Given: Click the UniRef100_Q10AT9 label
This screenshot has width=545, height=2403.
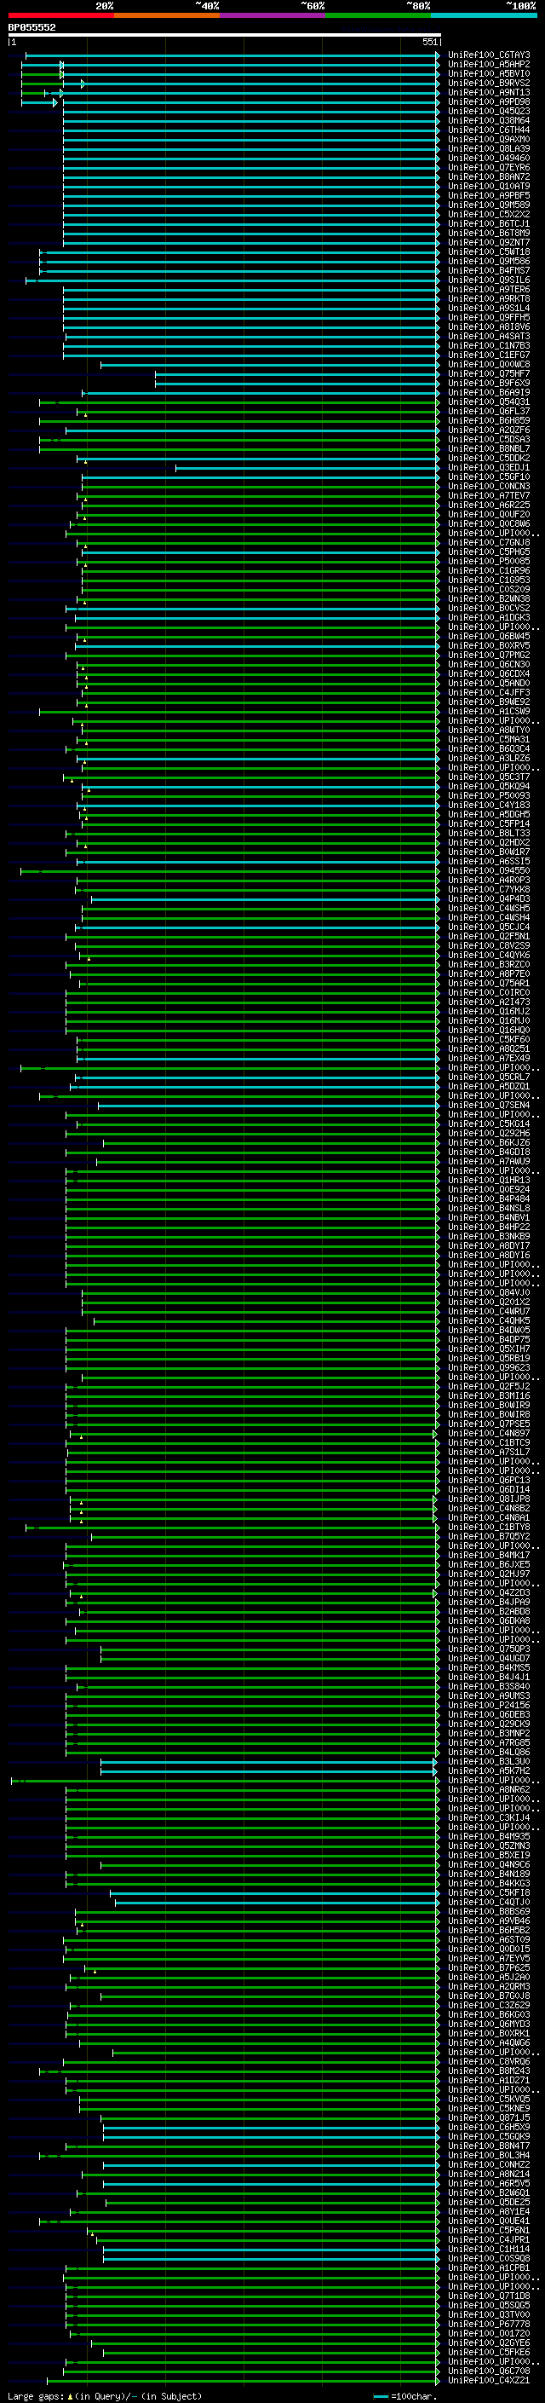Looking at the screenshot, I should 489,187.
